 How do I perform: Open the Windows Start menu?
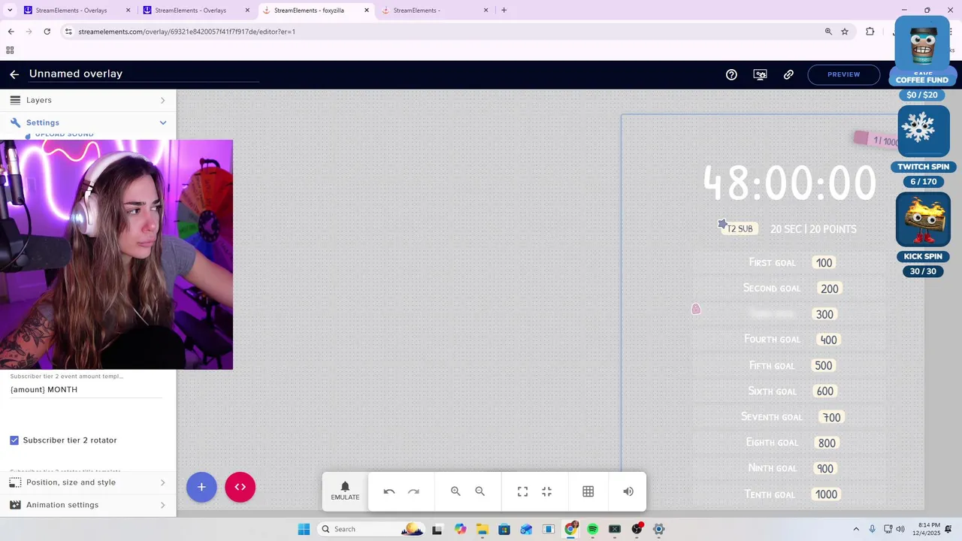[x=304, y=529]
